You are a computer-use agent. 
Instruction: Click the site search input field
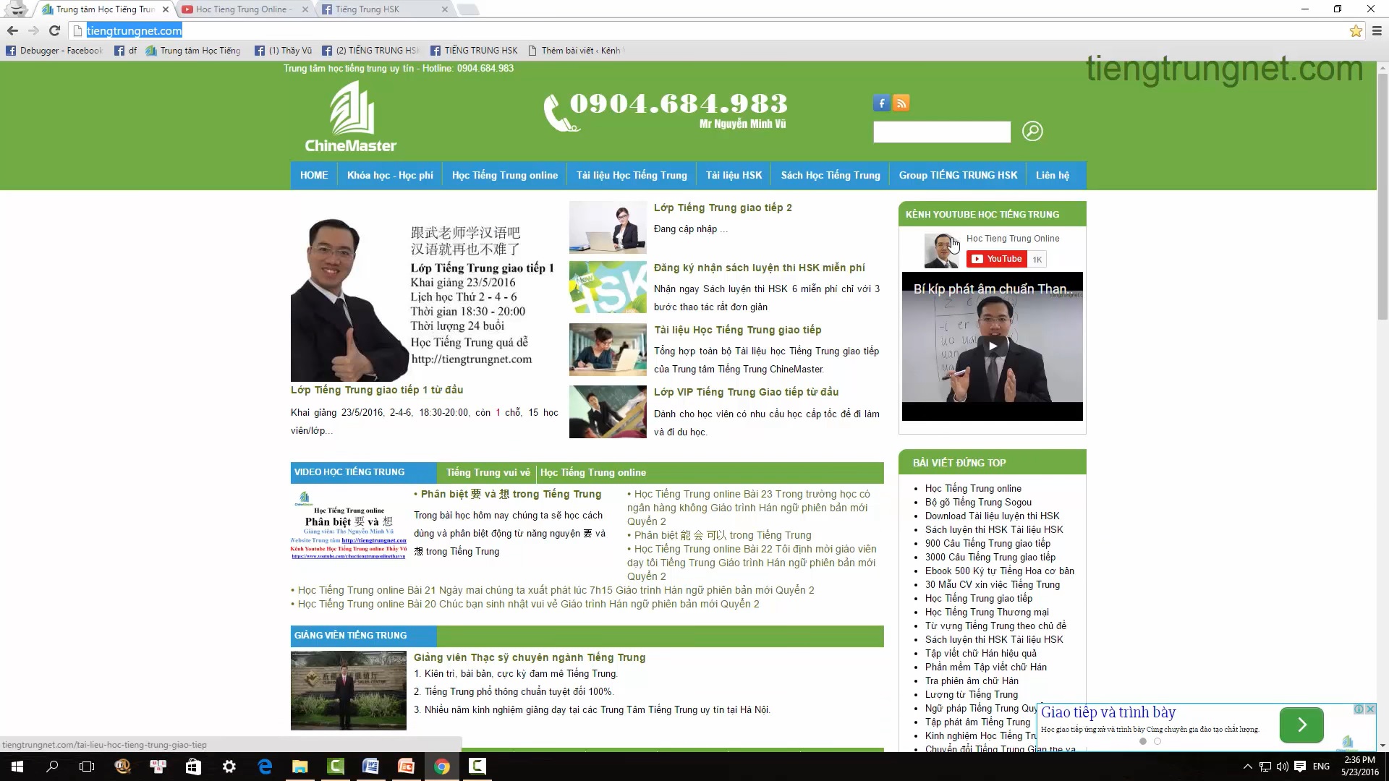941,132
